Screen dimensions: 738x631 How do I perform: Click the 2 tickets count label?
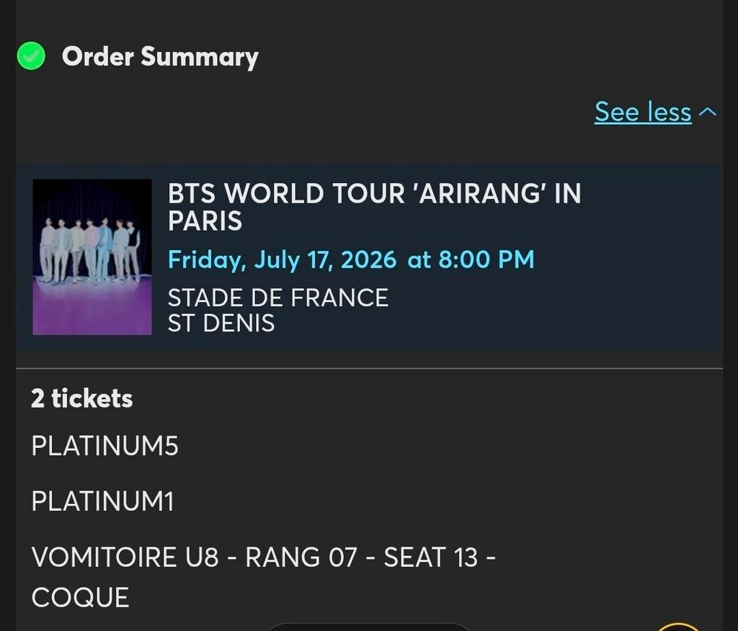tap(81, 398)
